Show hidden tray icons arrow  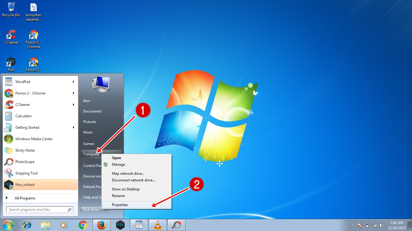click(353, 225)
